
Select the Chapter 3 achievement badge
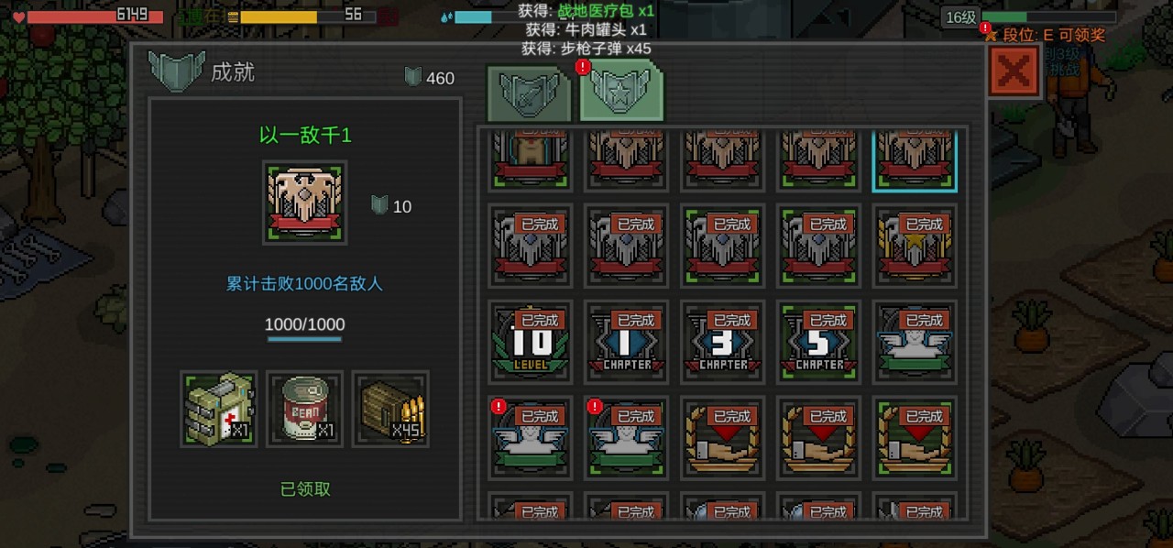pos(723,341)
